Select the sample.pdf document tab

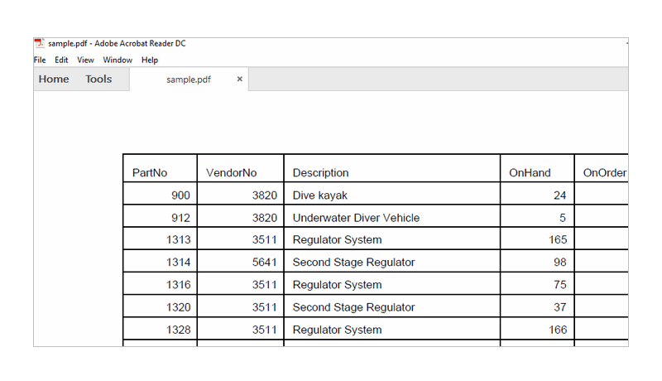(x=188, y=80)
